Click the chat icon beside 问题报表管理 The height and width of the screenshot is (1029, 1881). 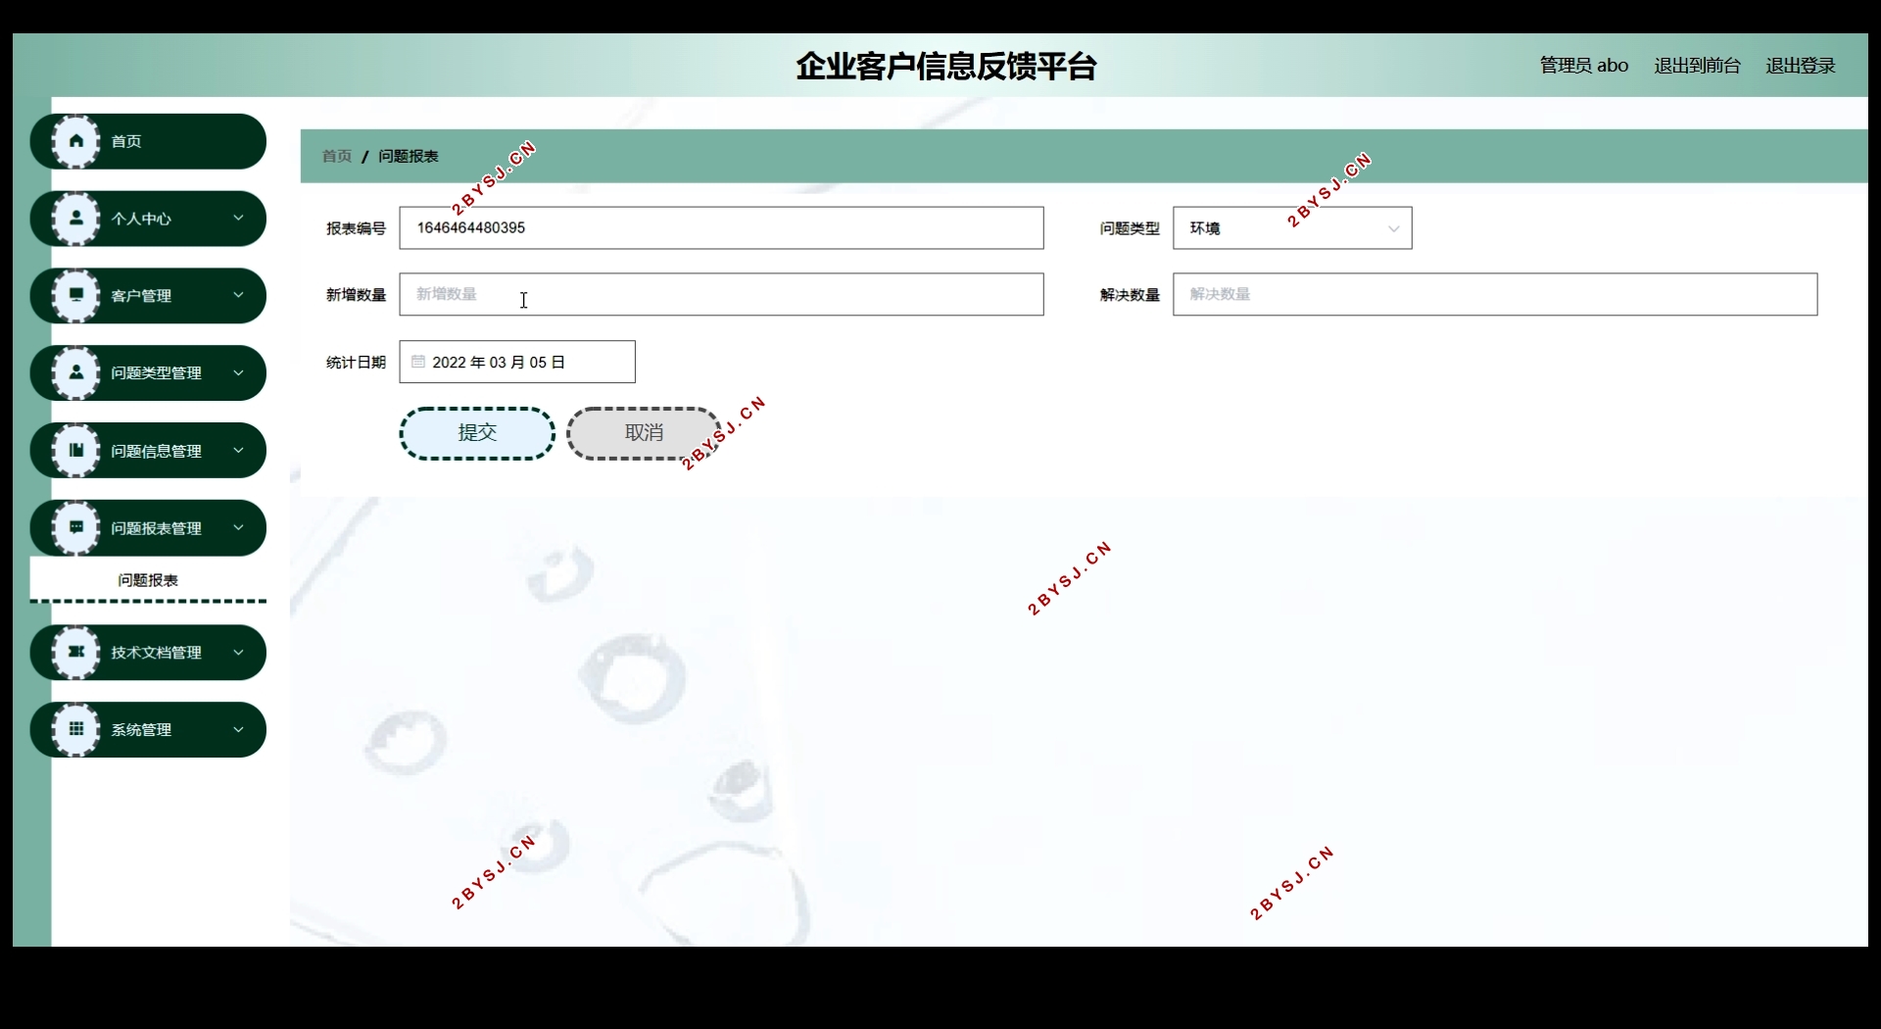click(x=75, y=527)
